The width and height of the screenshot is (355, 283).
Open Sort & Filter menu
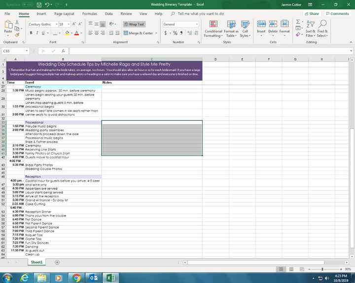(x=311, y=29)
